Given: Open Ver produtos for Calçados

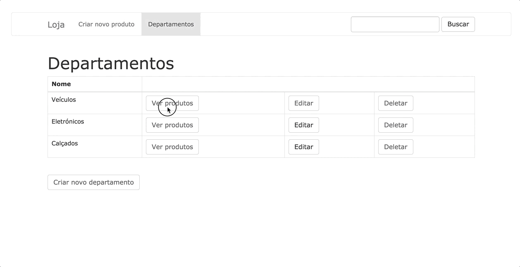Looking at the screenshot, I should pyautogui.click(x=172, y=147).
